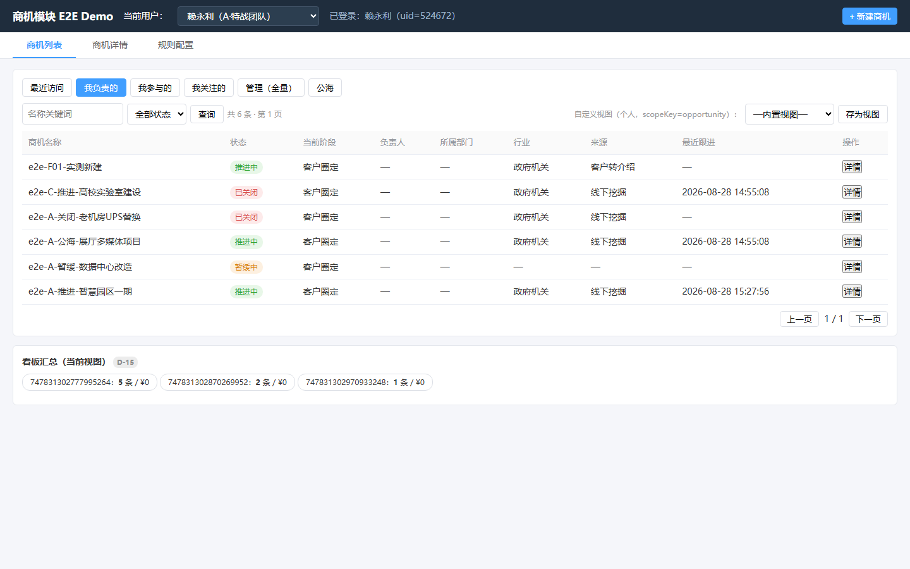Click the kanban chip showing 5 条
The image size is (910, 569).
pos(90,382)
